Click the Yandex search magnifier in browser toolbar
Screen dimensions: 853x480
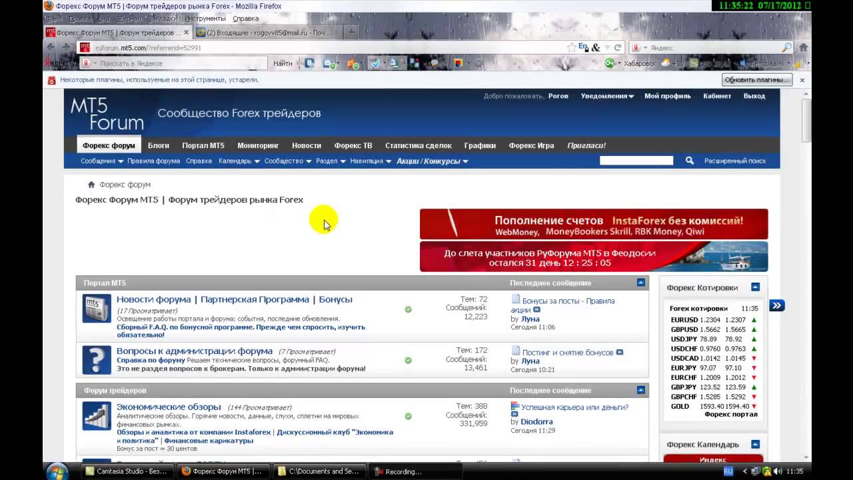(786, 47)
